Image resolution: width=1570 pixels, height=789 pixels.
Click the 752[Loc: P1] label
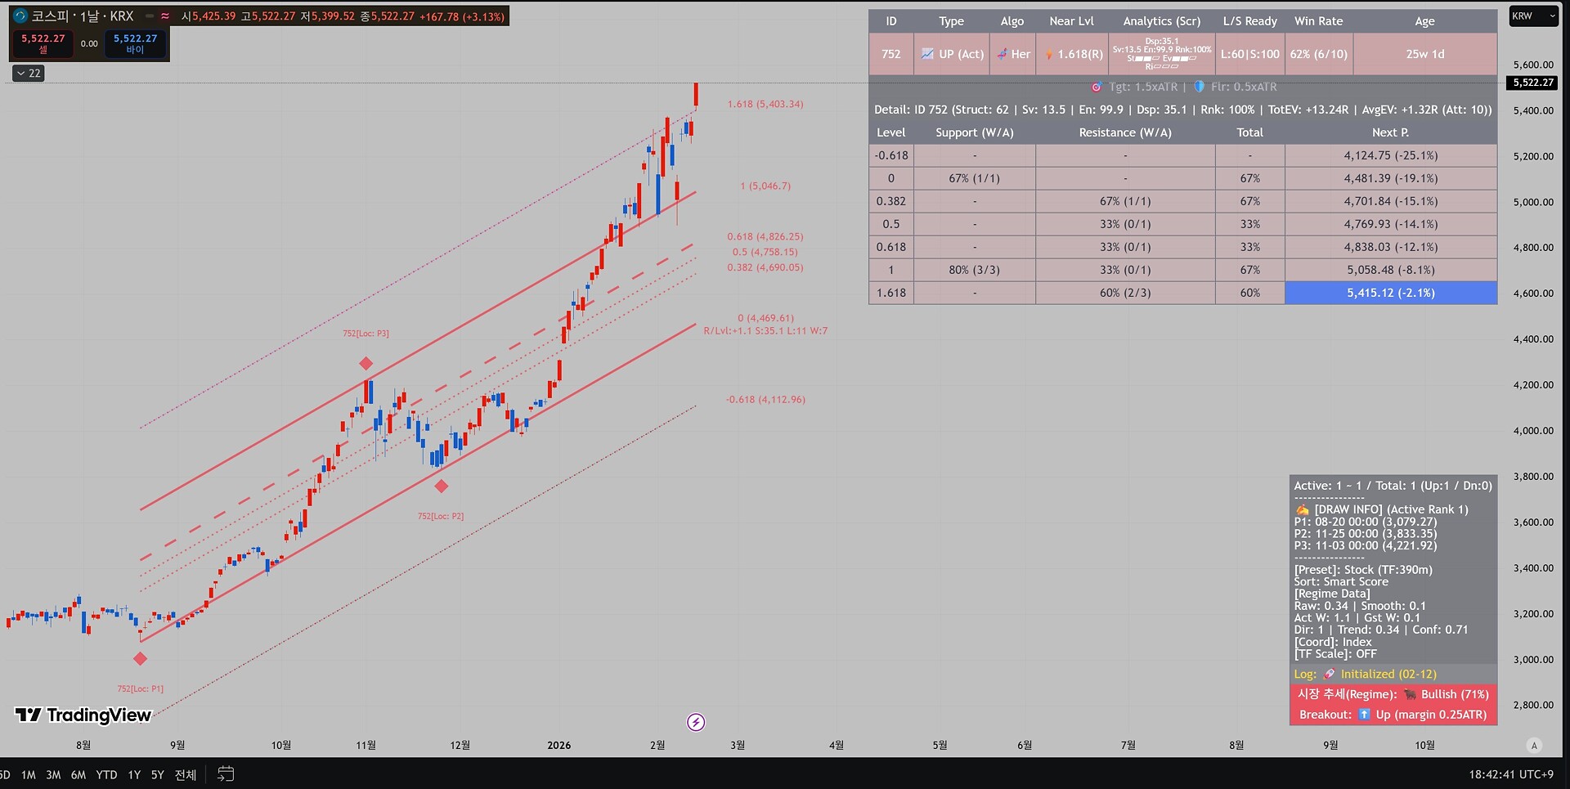coord(141,689)
